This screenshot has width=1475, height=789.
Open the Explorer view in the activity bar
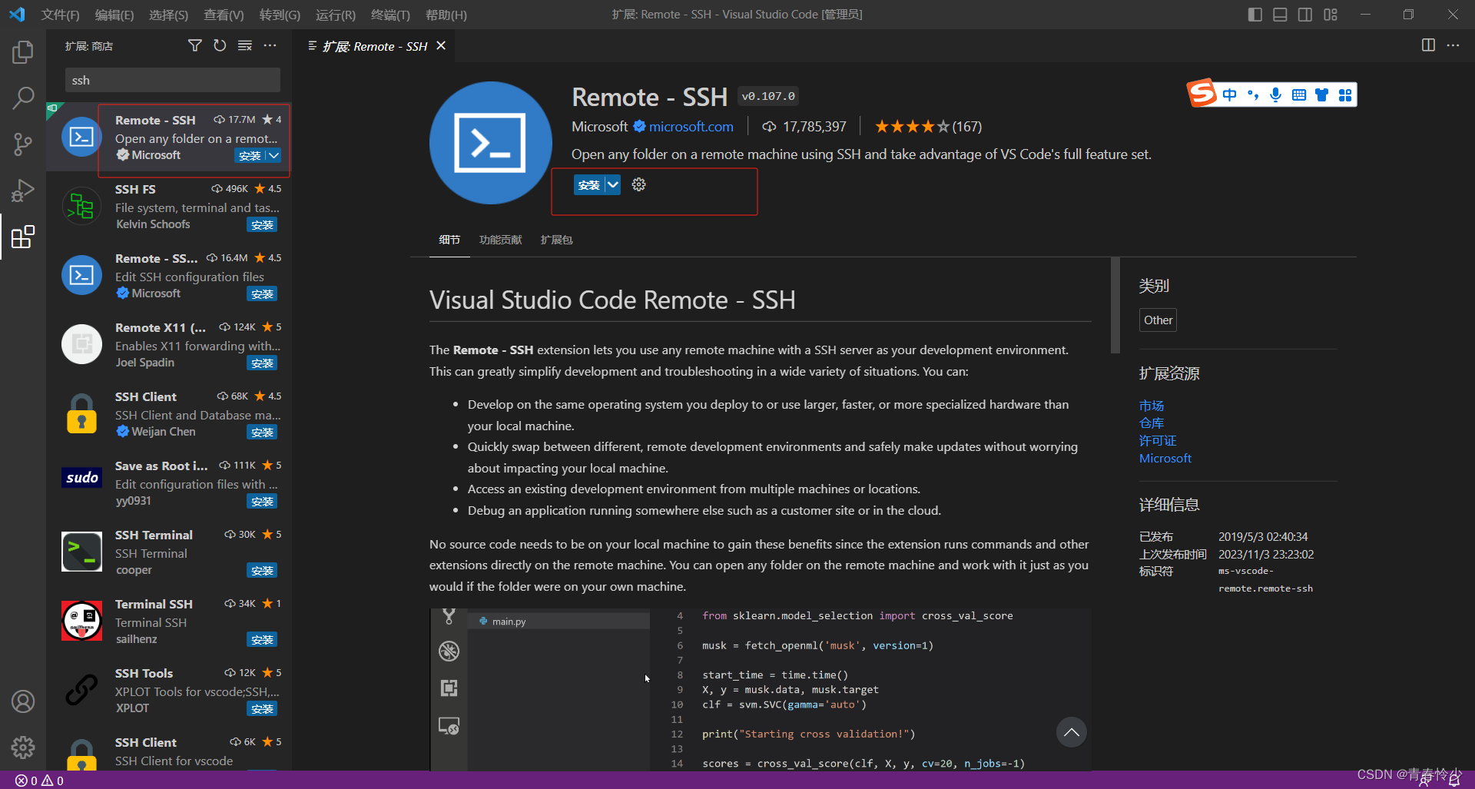coord(23,52)
